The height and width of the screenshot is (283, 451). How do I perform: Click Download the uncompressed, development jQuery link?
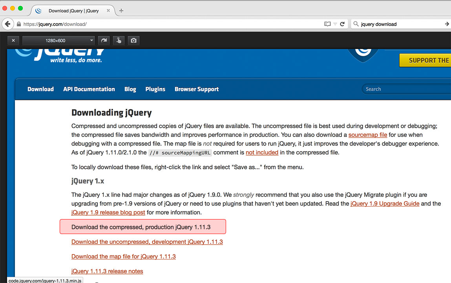[x=147, y=242]
